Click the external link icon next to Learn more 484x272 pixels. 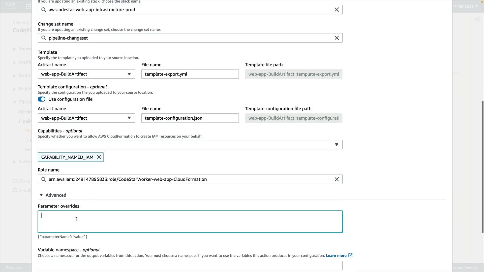pos(350,255)
